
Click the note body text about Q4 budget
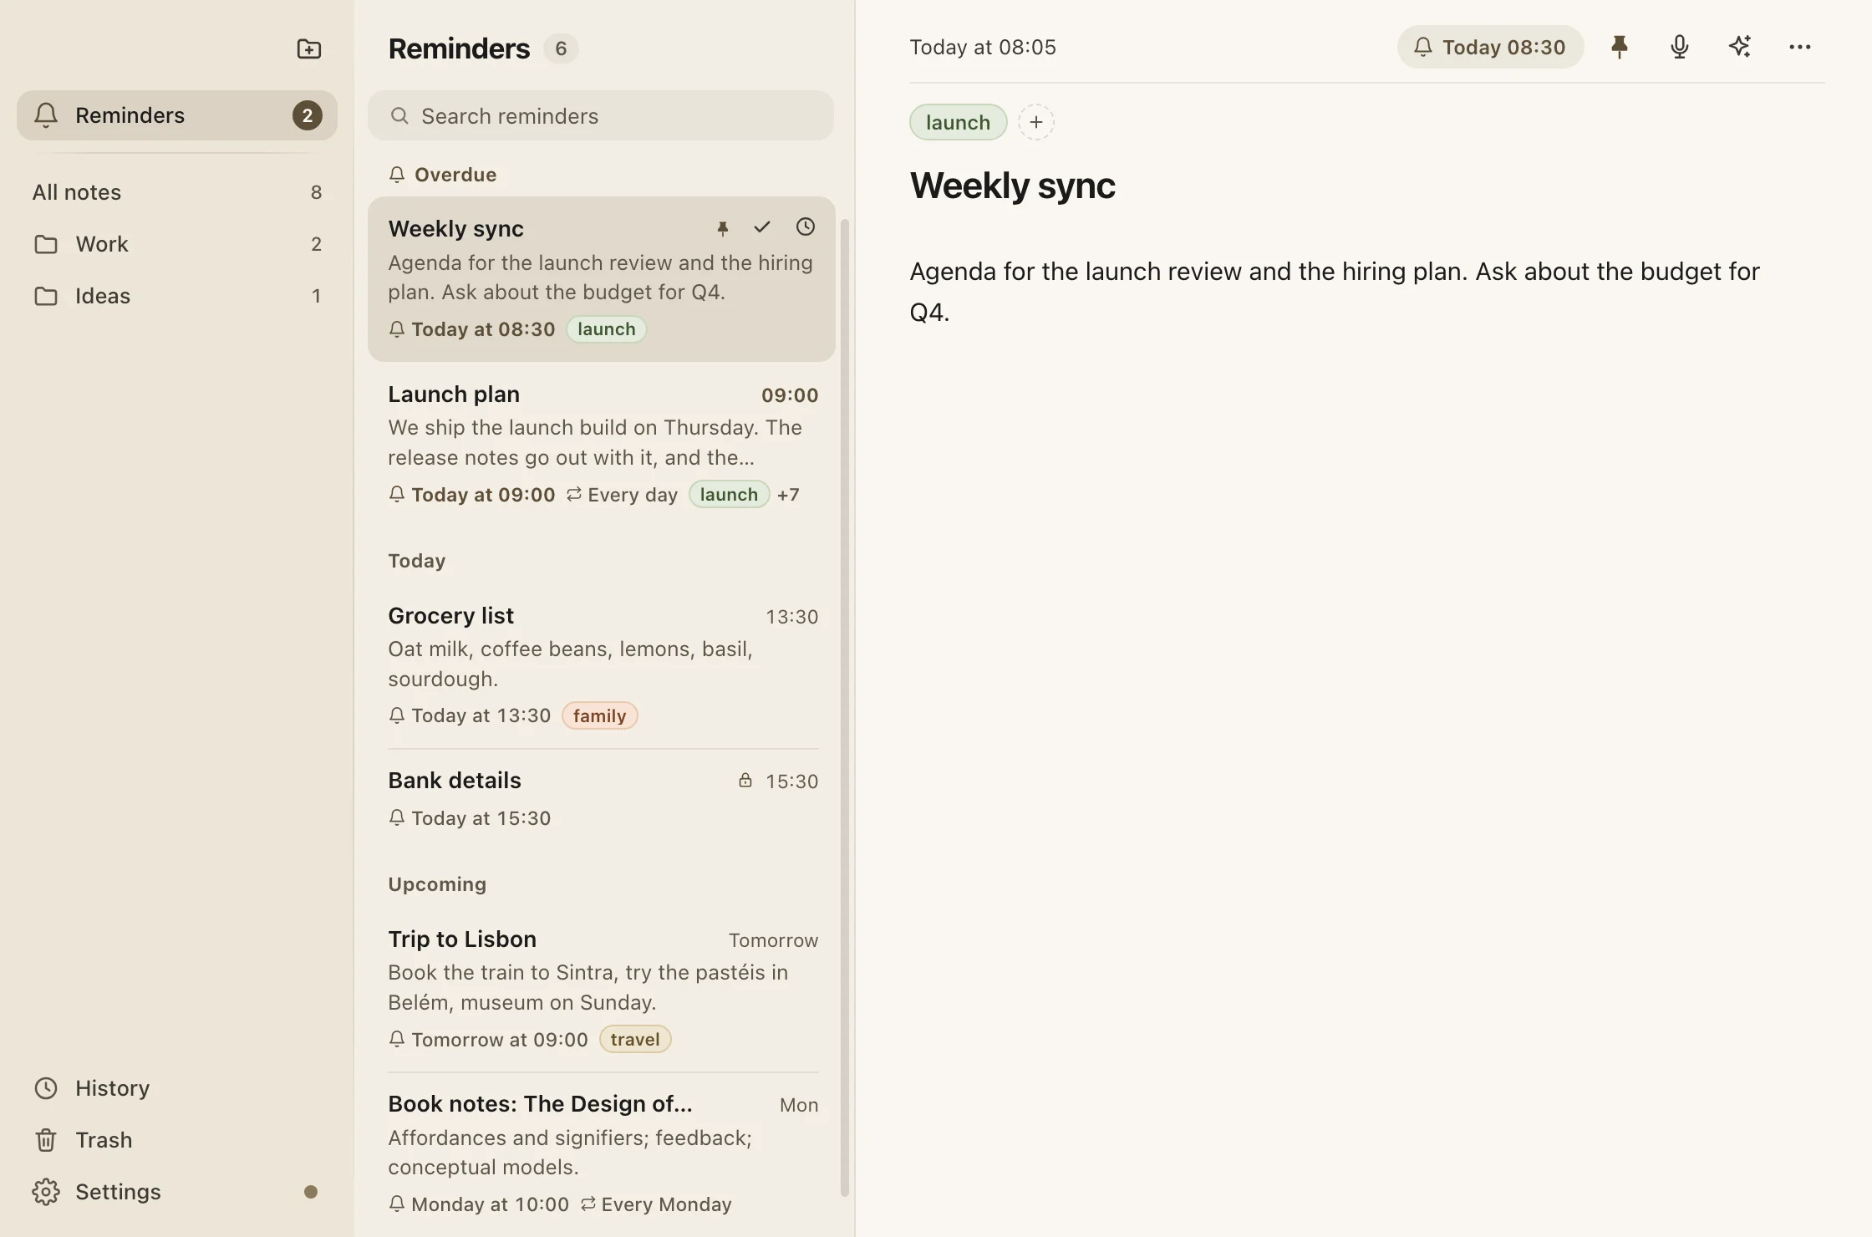(x=1335, y=292)
